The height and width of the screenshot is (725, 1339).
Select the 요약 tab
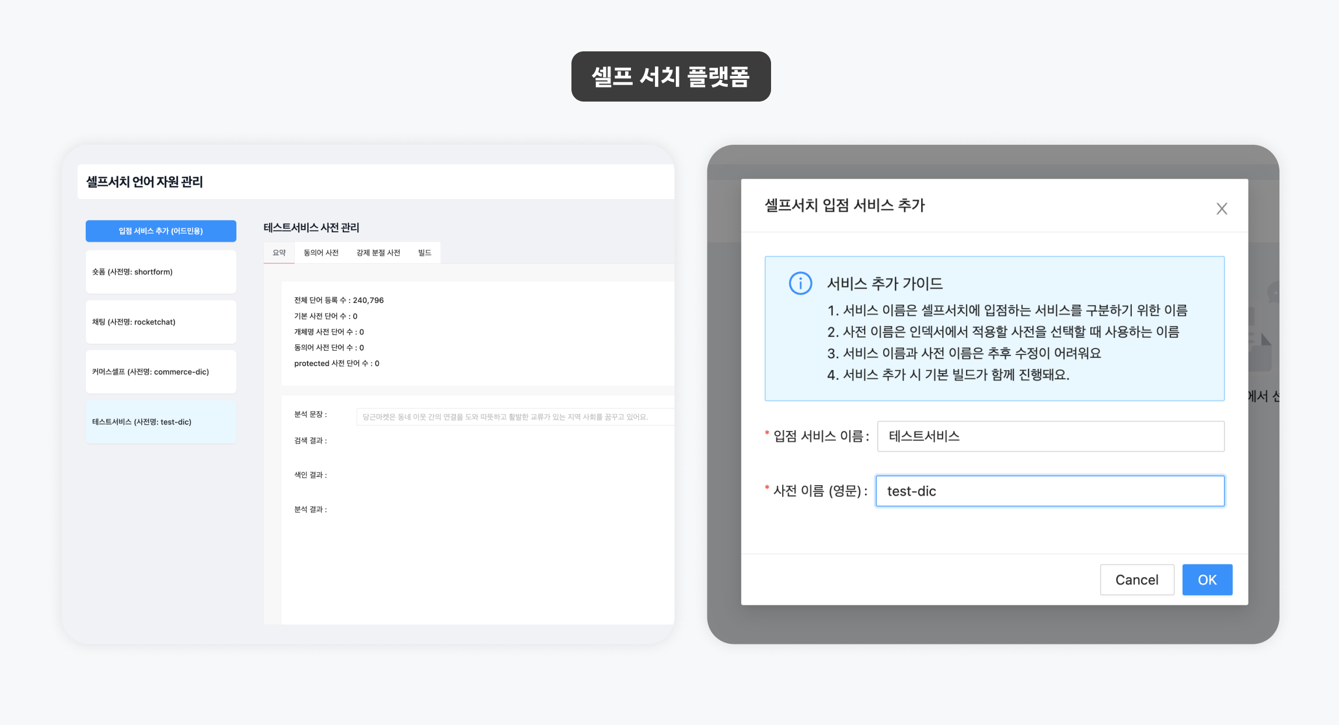click(x=279, y=252)
